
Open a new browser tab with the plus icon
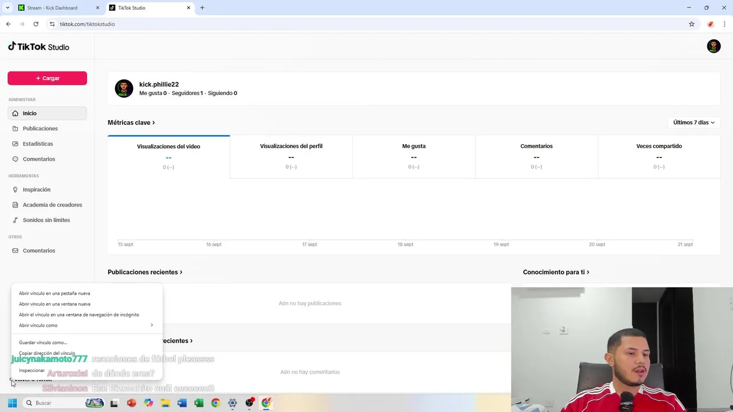(x=202, y=8)
